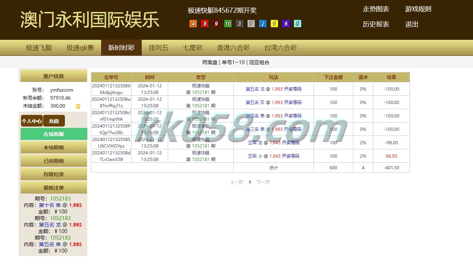This screenshot has width=473, height=278.
Task: Click 开奖号码 link in 第五名 龙 row
Action: 292,89
